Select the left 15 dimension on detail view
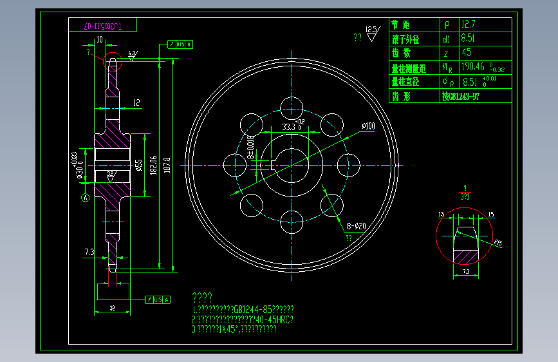 (442, 214)
